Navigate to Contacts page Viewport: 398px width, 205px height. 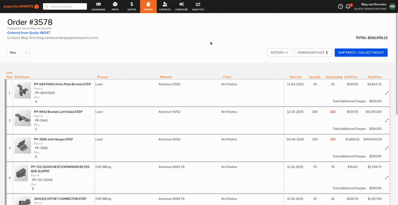pos(165,6)
